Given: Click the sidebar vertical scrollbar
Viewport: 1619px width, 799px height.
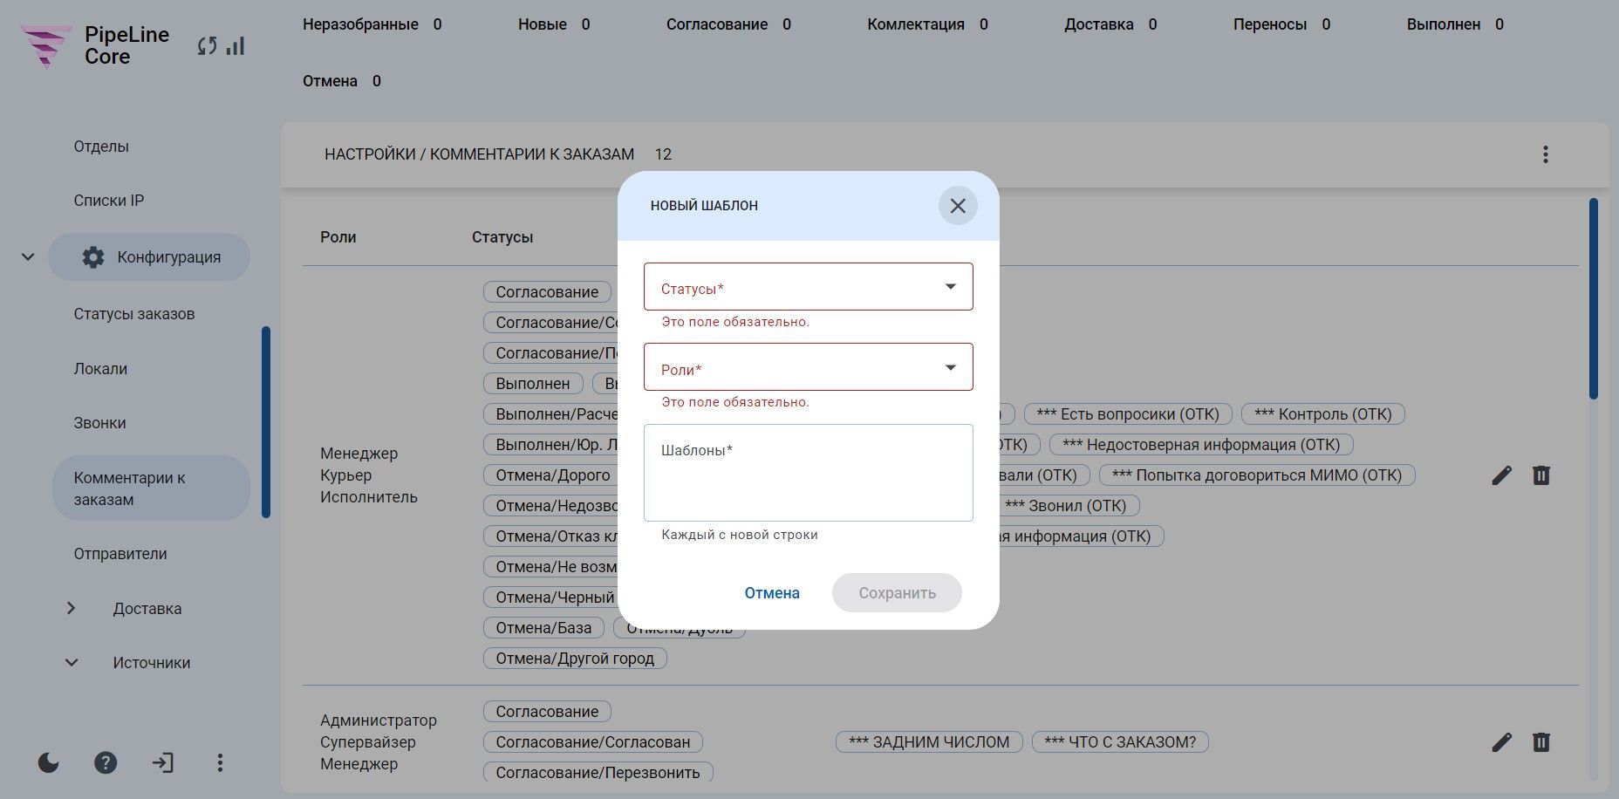Looking at the screenshot, I should click(266, 422).
